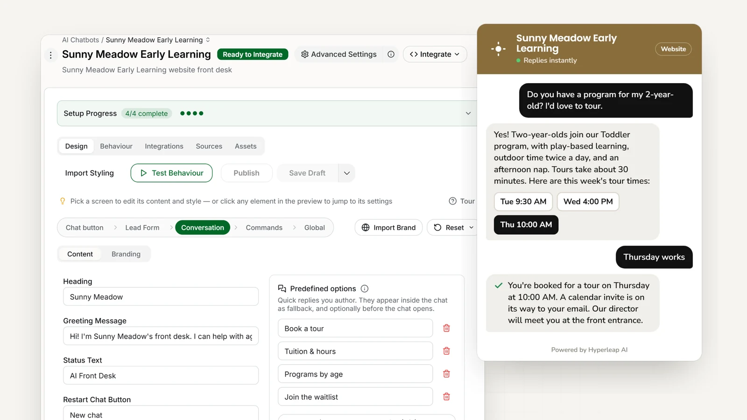Viewport: 747px width, 420px height.
Task: Choose the Thu 10:00 AM tour time
Action: coord(526,224)
